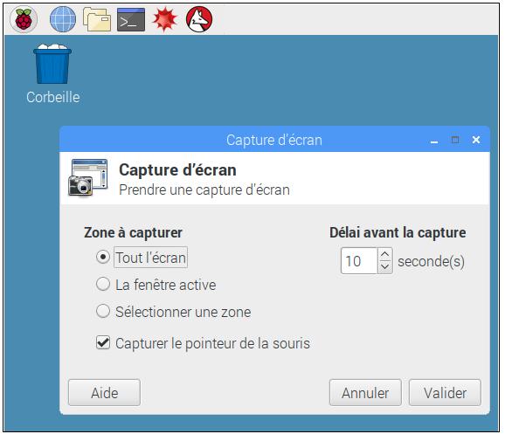Screen dimensions: 505x434
Task: Launch the terminal from the taskbar
Action: (131, 19)
